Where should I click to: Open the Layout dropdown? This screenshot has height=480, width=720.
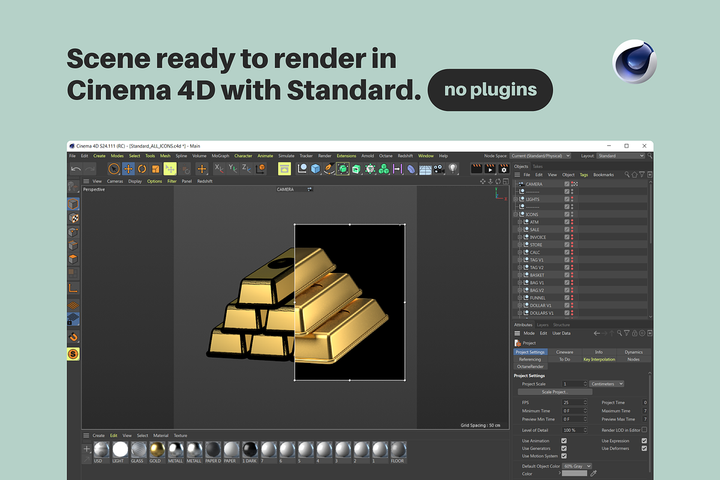[x=621, y=155]
